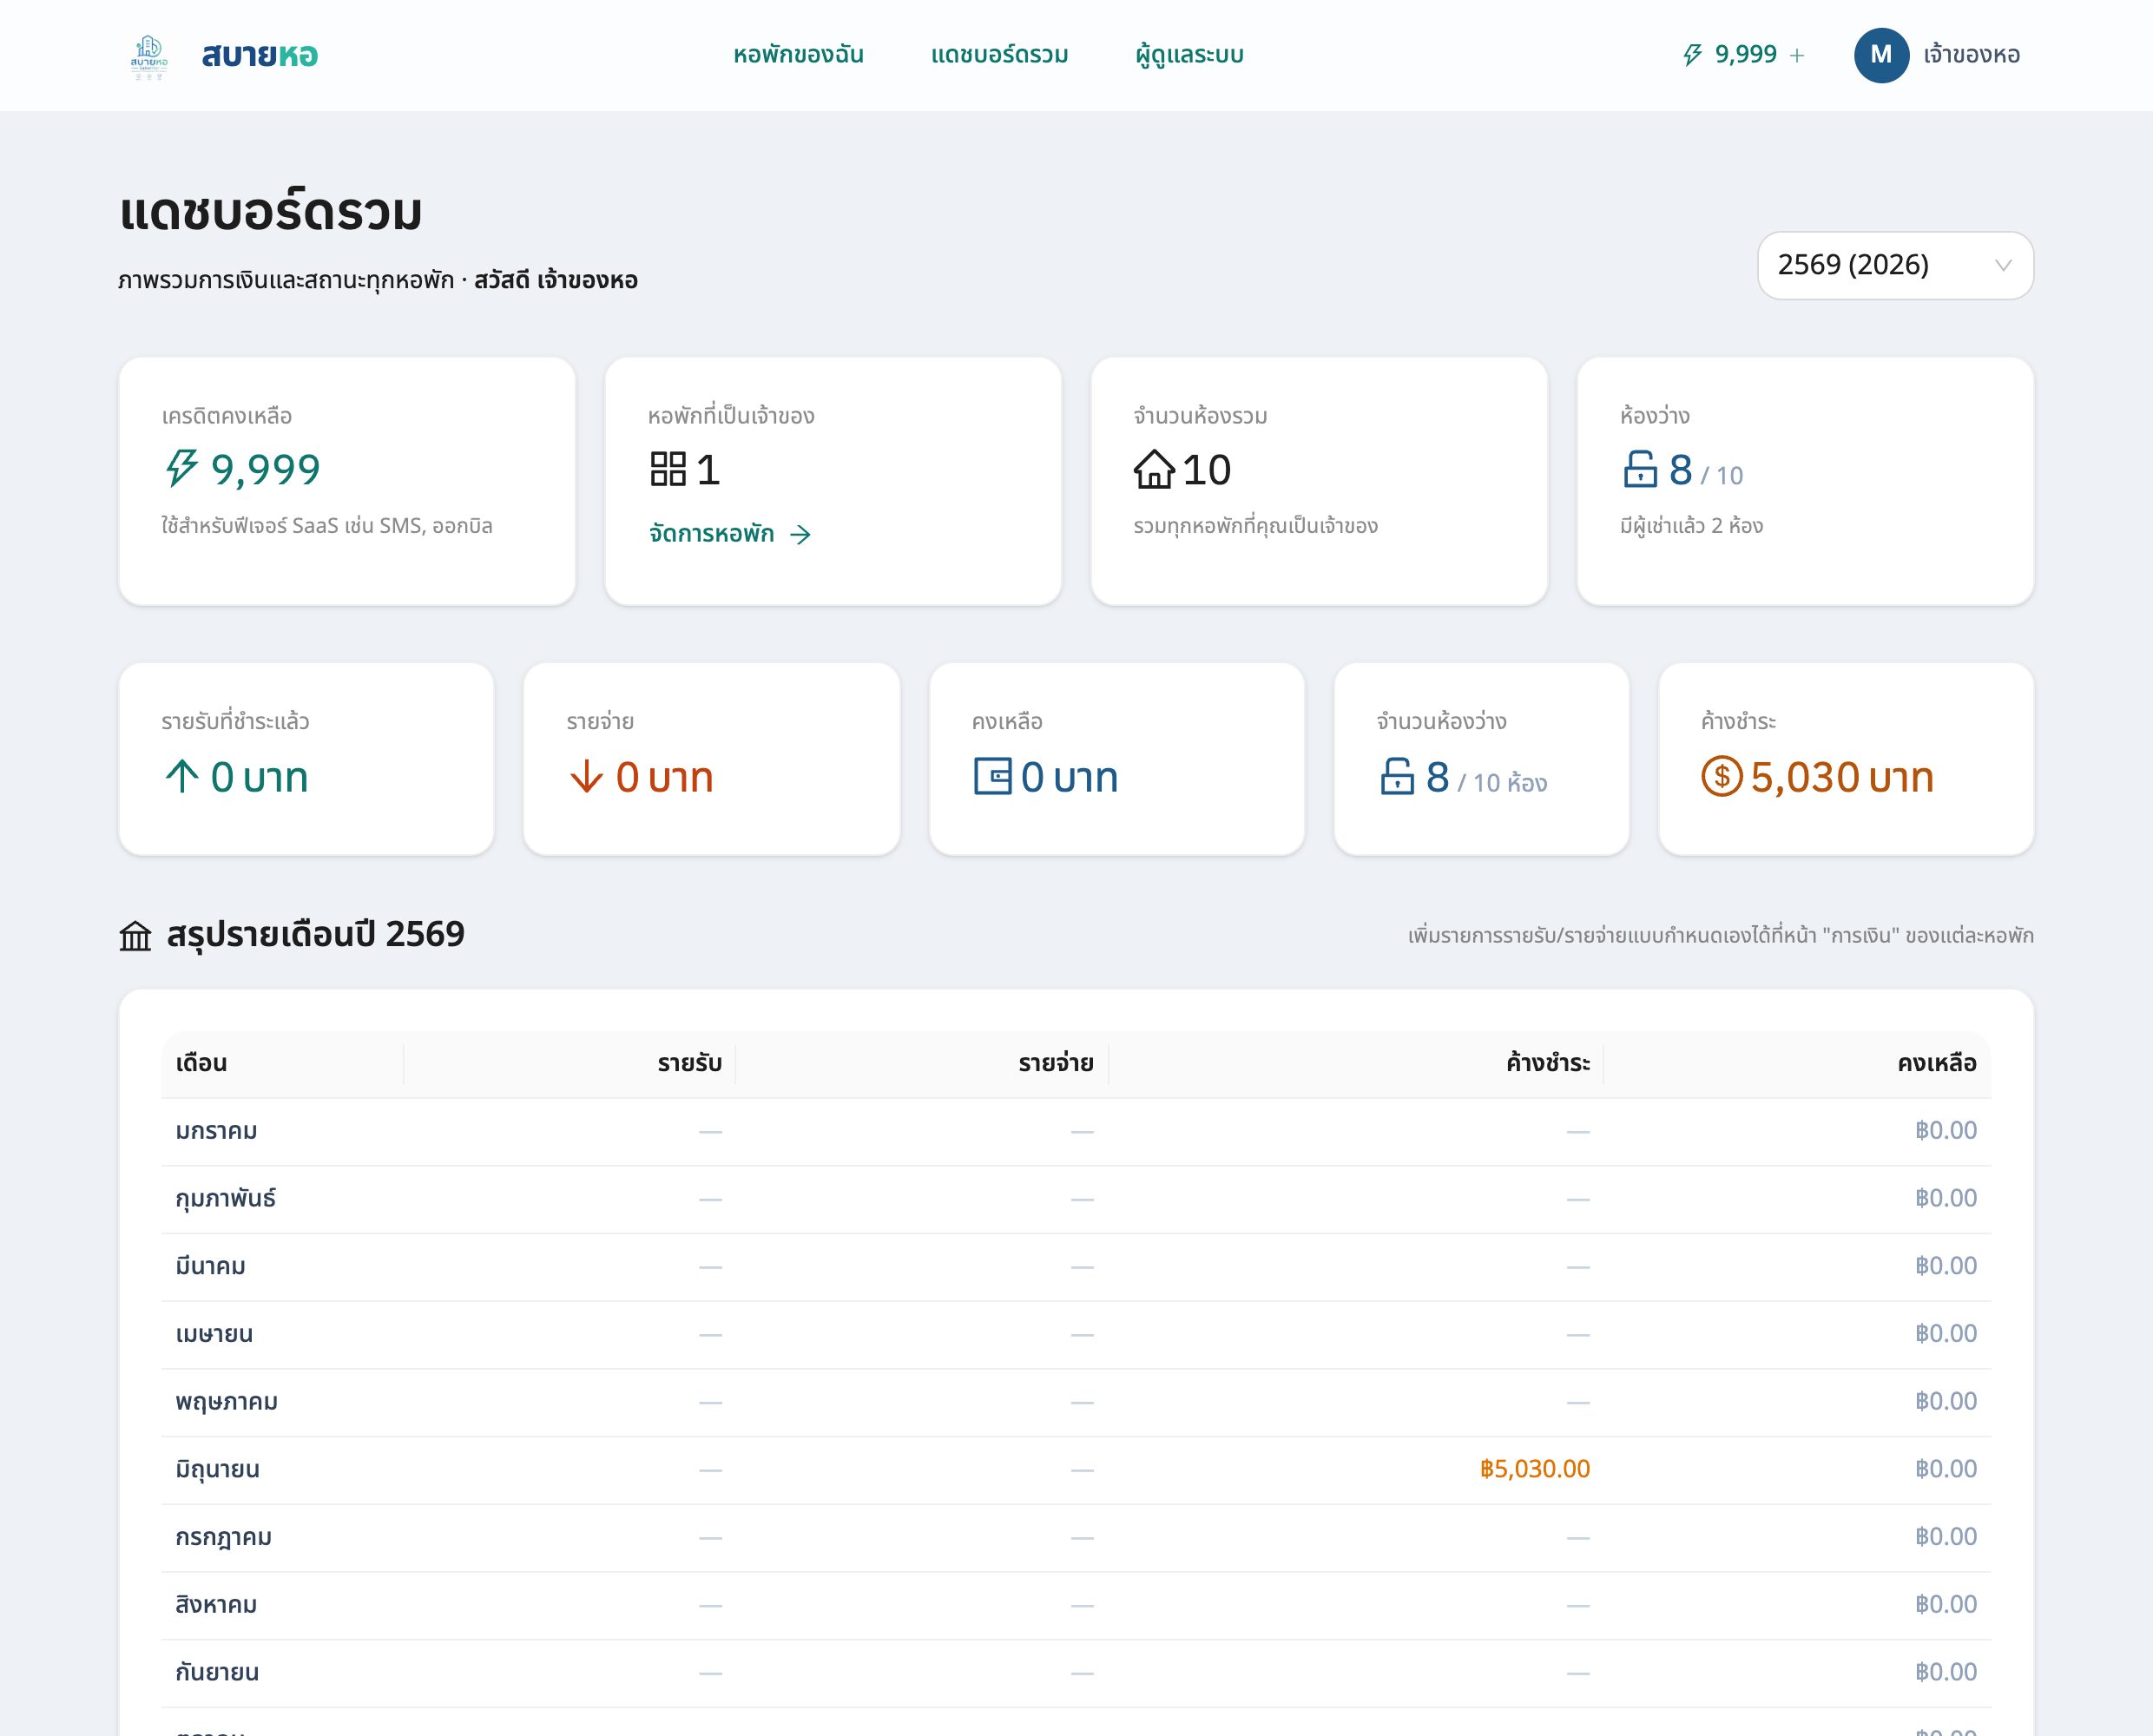Click the 9,999 credits value in header
This screenshot has height=1736, width=2153.
(x=1745, y=54)
